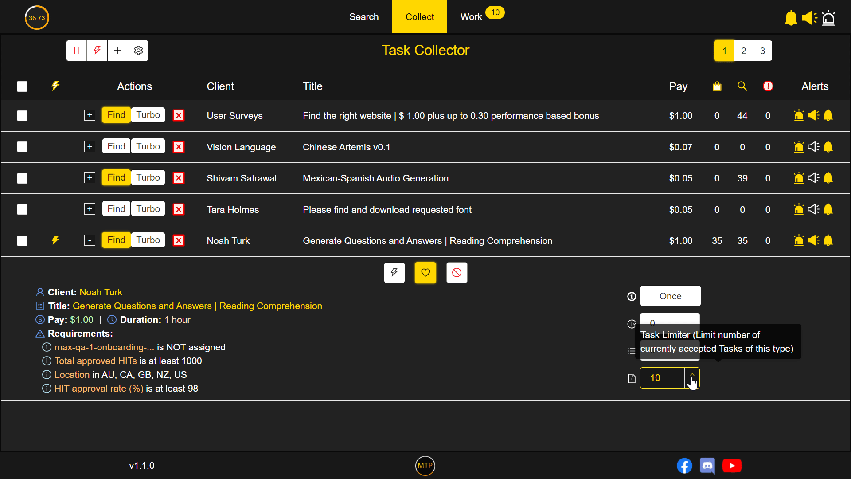Image resolution: width=851 pixels, height=479 pixels.
Task: Increase the value 10 with stepper arrow
Action: [x=692, y=373]
